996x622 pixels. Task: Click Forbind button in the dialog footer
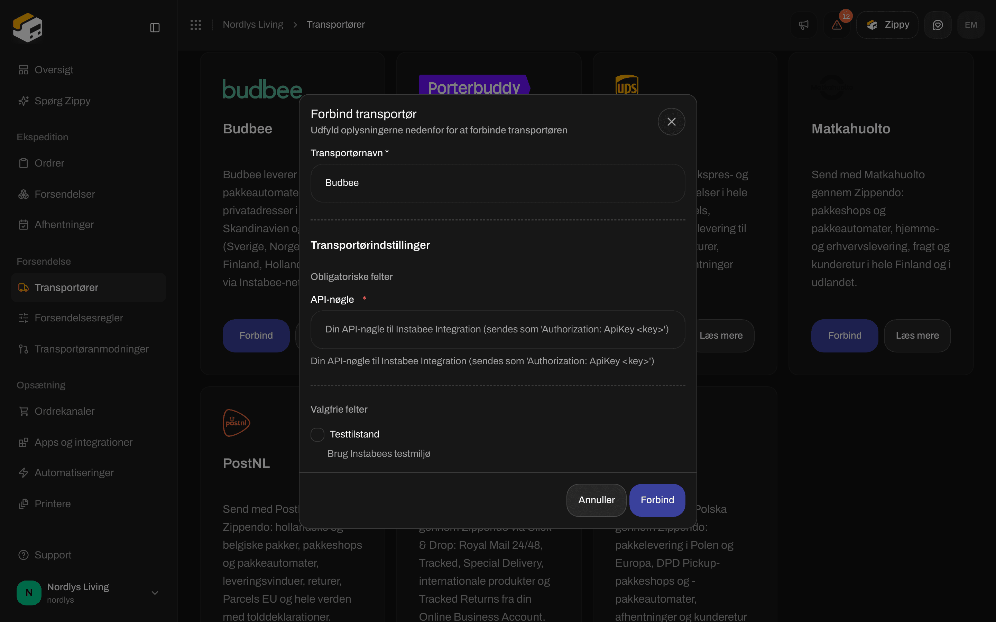(657, 500)
